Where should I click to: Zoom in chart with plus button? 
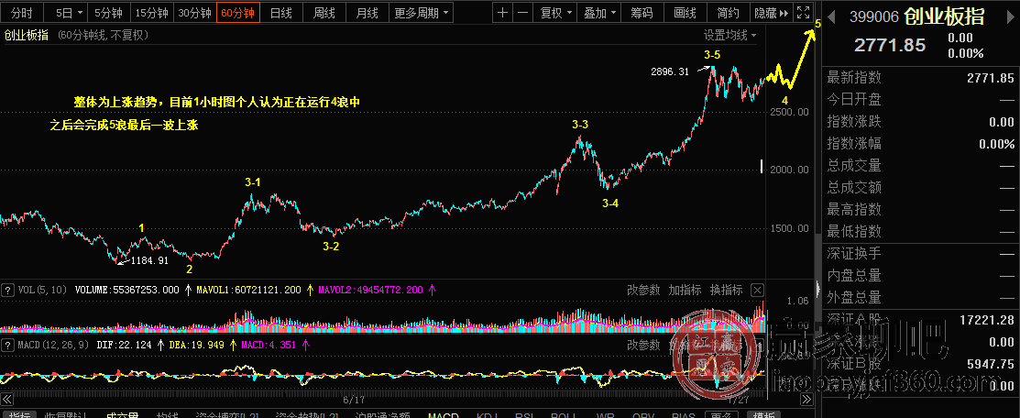(x=503, y=12)
